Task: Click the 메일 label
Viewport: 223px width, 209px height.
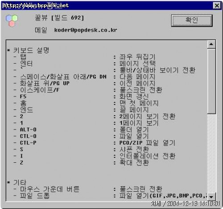Action: point(41,30)
